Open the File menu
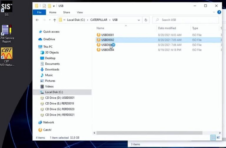The image size is (226, 148). (x=39, y=12)
